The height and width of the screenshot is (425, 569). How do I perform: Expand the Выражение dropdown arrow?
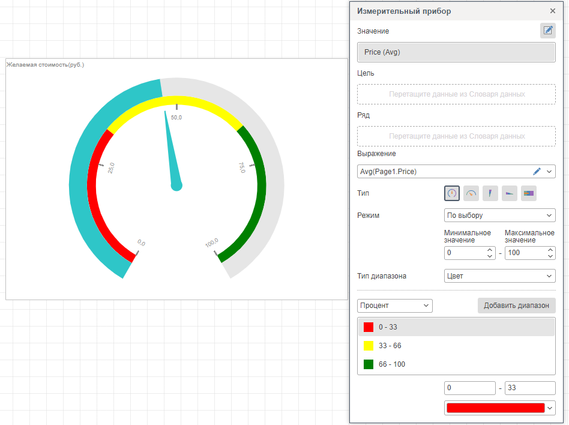click(550, 172)
